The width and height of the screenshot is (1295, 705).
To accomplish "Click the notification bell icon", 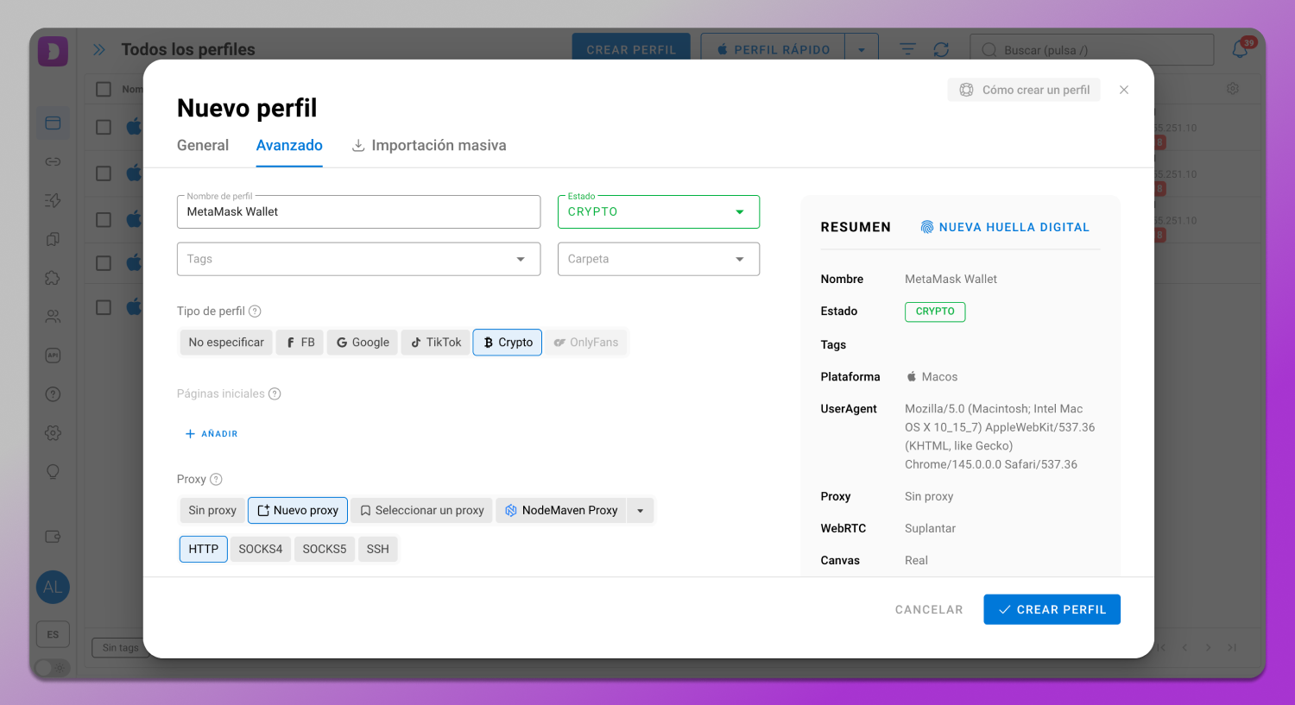I will [1240, 50].
